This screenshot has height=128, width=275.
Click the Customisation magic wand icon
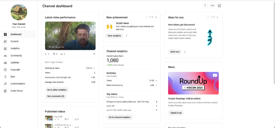tap(5, 84)
